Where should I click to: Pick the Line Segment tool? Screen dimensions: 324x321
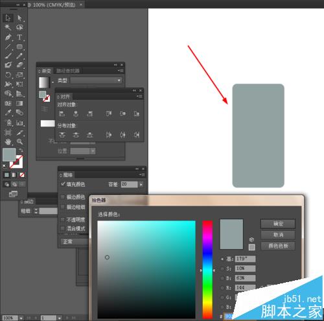[x=8, y=47]
